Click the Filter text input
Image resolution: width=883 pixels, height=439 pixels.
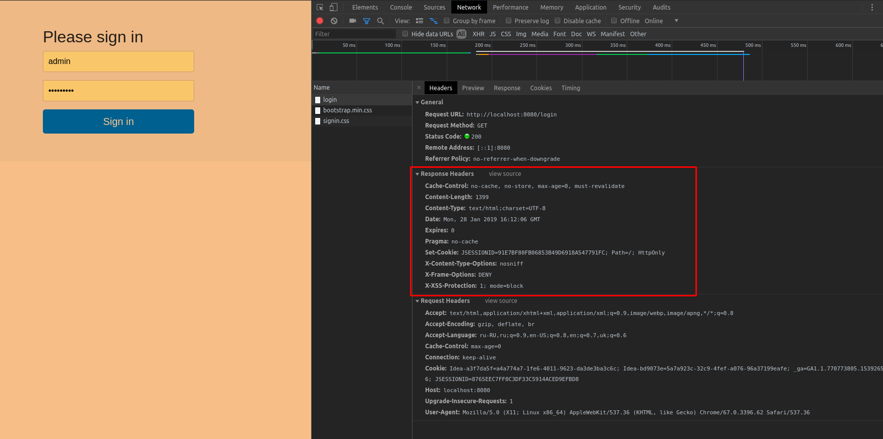point(354,34)
